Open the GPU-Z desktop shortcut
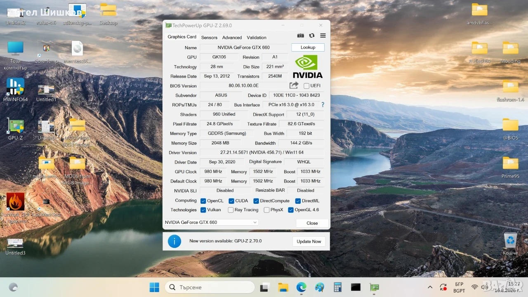Viewport: 528px width, 297px height. (15, 129)
